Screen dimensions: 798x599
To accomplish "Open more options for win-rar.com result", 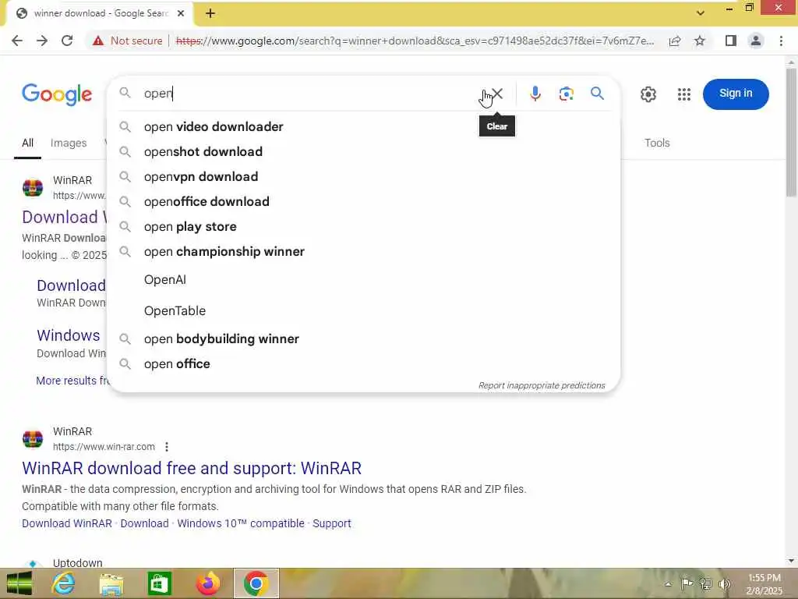I will click(167, 447).
